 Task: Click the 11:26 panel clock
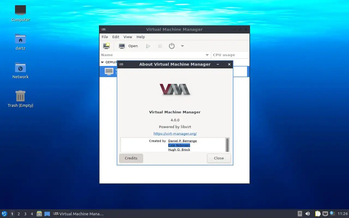[343, 214]
